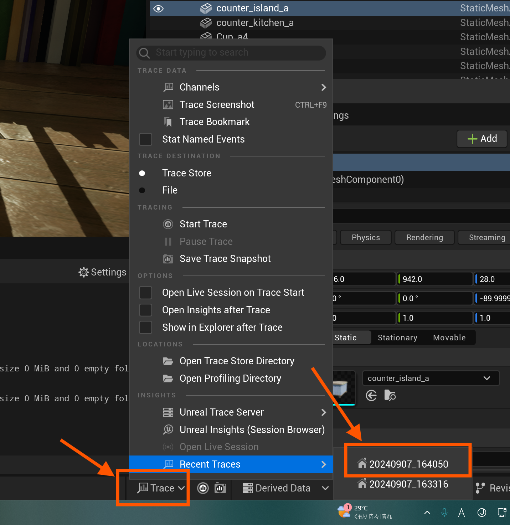Open recent trace 20240907_164050

403,464
